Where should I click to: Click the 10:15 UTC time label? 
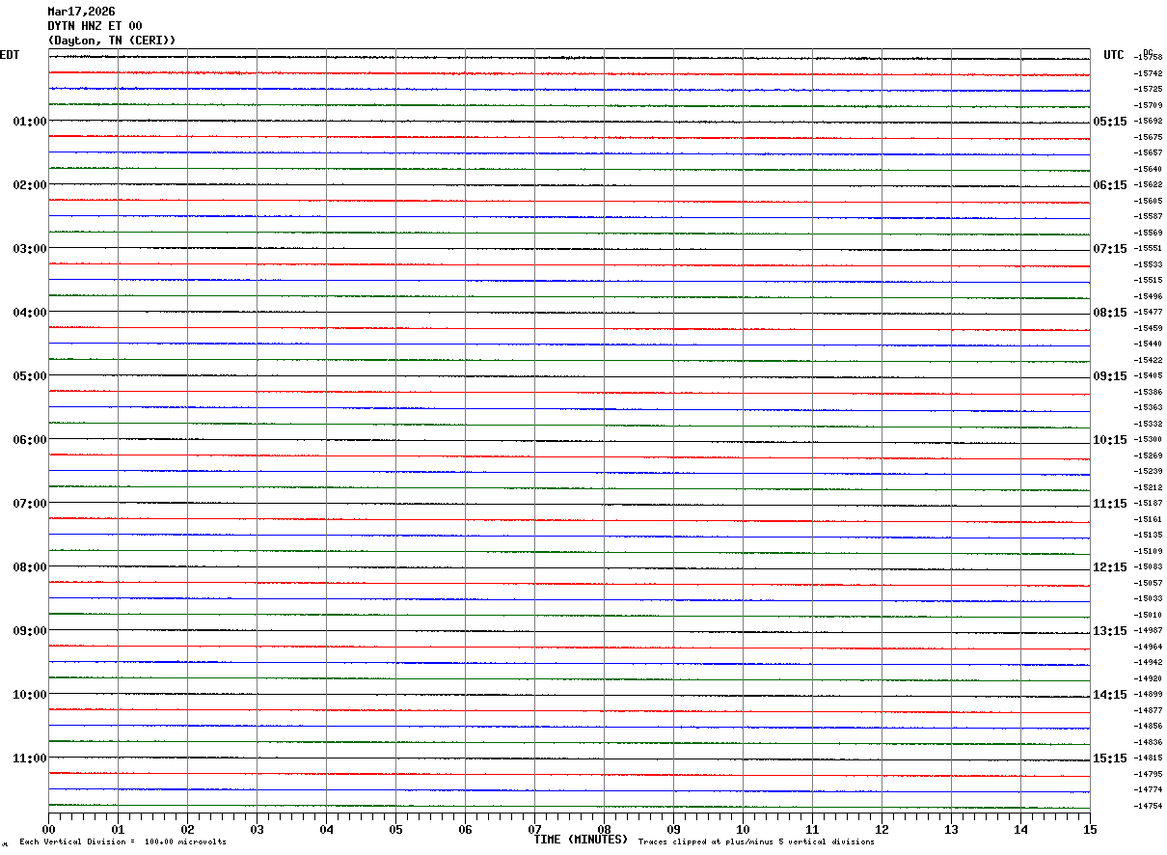1110,440
